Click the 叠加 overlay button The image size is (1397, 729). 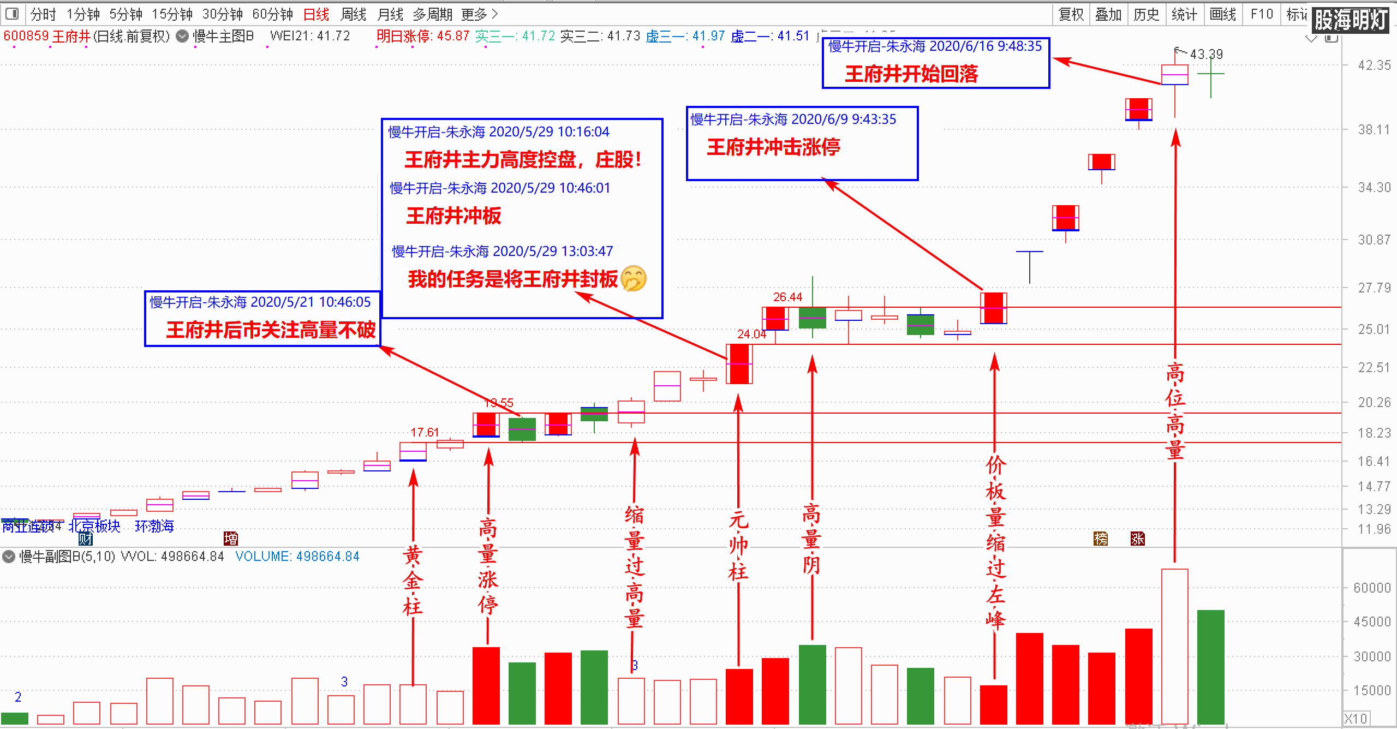pos(1108,14)
